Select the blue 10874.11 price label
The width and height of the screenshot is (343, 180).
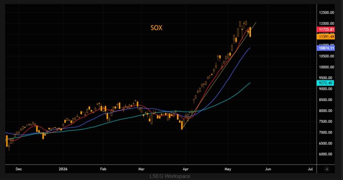[x=326, y=48]
